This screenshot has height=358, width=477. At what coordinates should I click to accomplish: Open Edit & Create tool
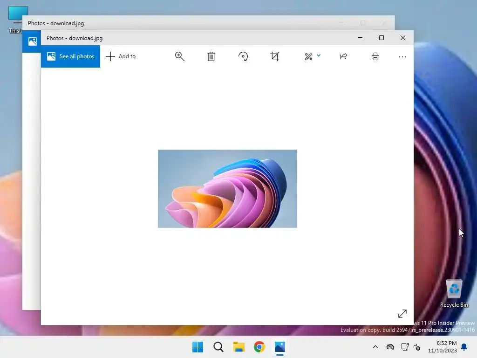pos(308,56)
